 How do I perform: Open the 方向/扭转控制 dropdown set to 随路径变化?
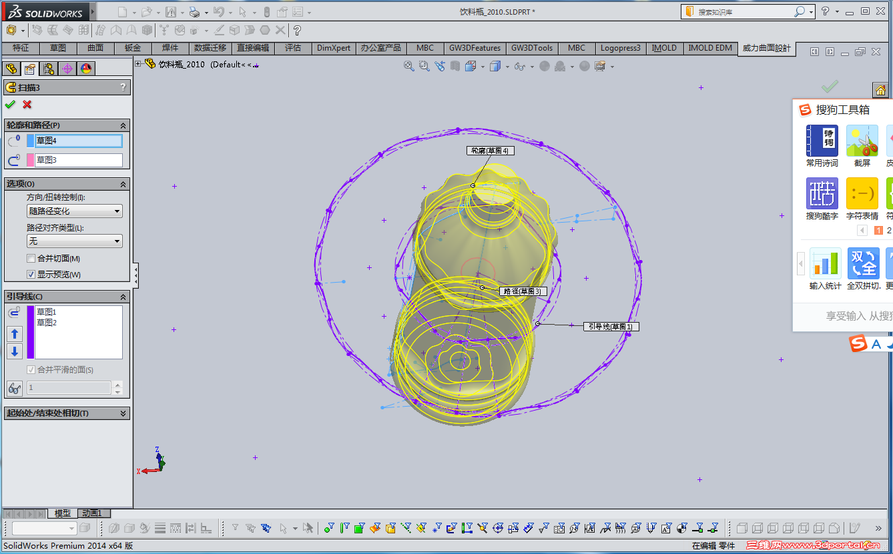coord(75,211)
